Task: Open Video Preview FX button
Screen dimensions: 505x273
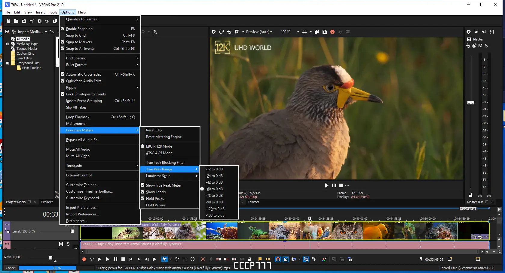Action: 229,32
